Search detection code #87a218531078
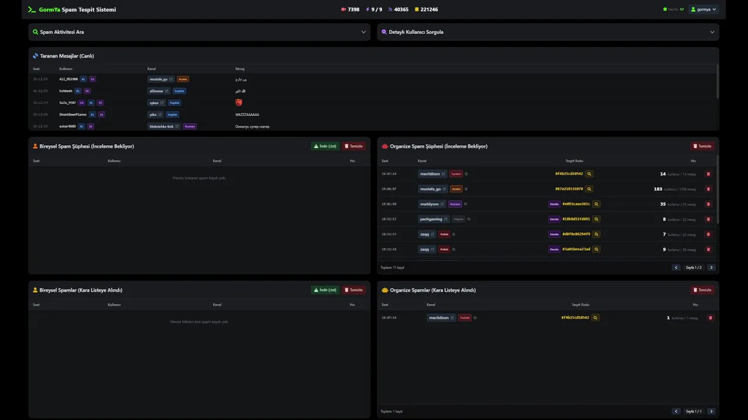Viewport: 748px width, 420px height. (x=589, y=189)
